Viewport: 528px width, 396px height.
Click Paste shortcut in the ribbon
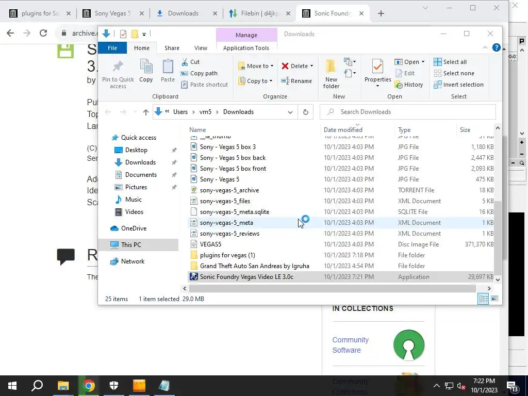(204, 85)
